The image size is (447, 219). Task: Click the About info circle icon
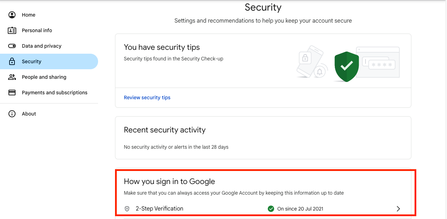(x=12, y=114)
